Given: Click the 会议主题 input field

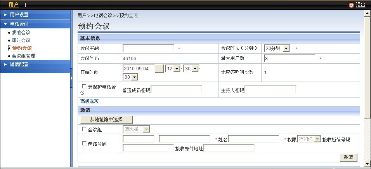Looking at the screenshot, I should [x=148, y=49].
